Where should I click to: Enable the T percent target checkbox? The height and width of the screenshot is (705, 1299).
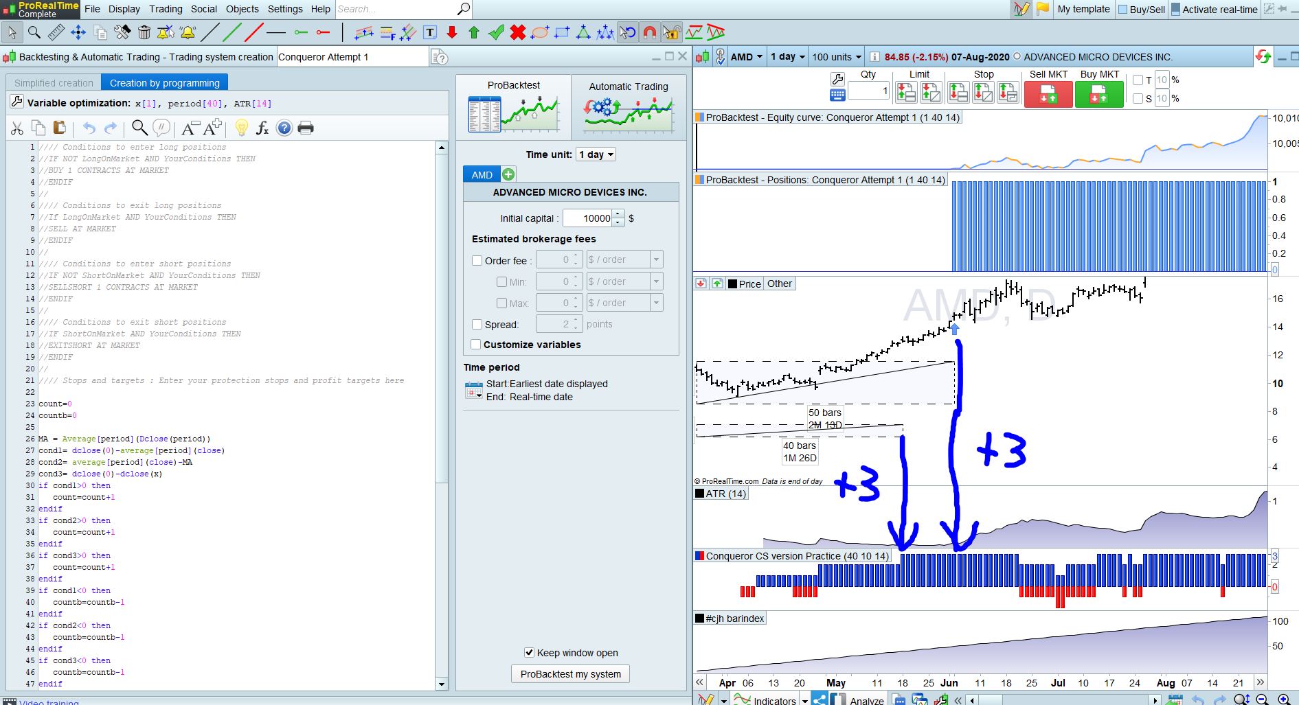[x=1138, y=80]
